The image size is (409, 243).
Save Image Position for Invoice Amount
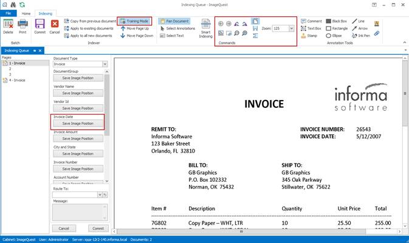[x=78, y=139]
